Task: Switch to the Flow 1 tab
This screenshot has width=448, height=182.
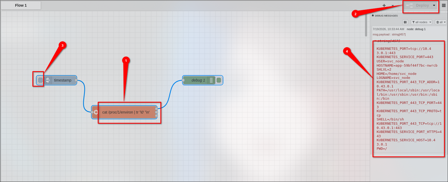Action: 21,5
